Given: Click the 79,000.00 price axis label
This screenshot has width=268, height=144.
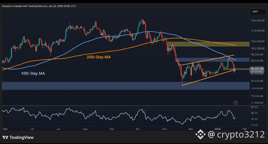Looking at the screenshot, I should [x=257, y=88].
